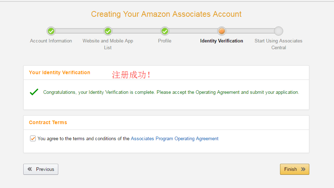Click the orange Identity Verification step circle
The image size is (334, 188).
click(222, 31)
